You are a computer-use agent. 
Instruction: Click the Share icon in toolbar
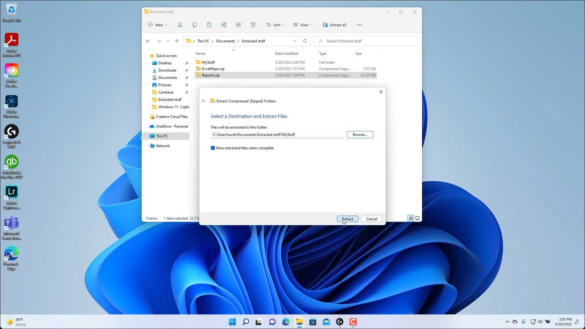click(238, 25)
